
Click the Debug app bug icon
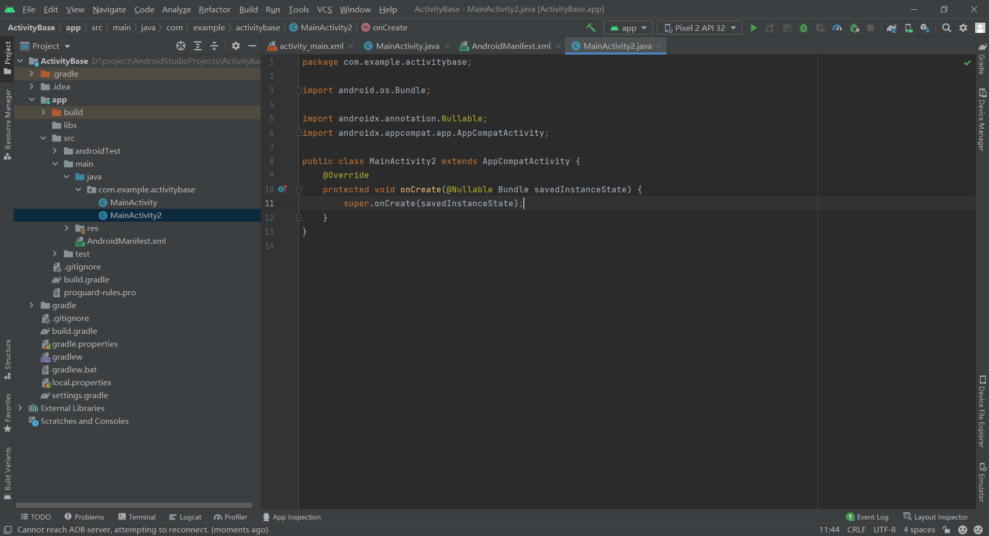pos(804,28)
